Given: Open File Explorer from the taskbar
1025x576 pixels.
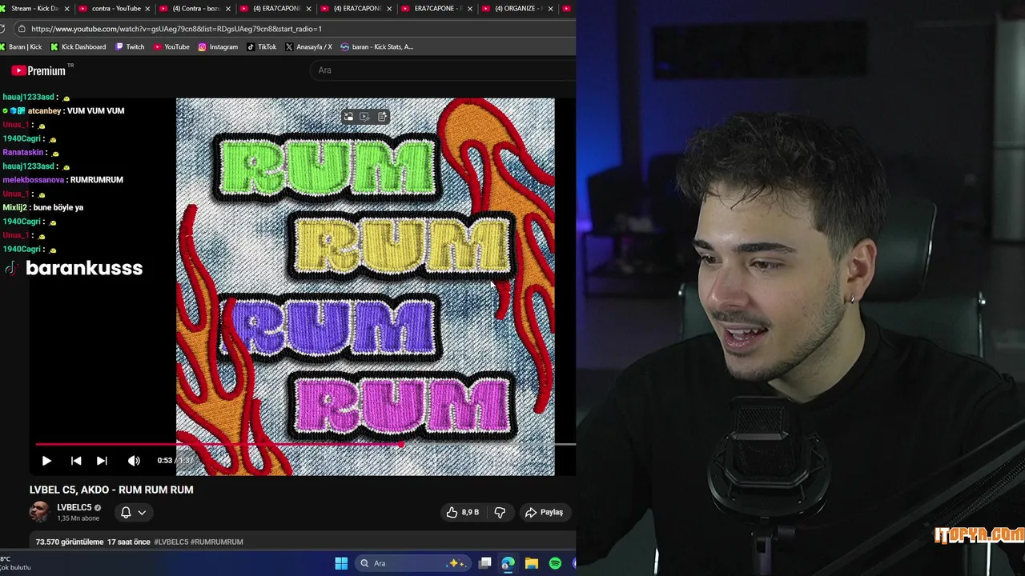Looking at the screenshot, I should (x=531, y=563).
